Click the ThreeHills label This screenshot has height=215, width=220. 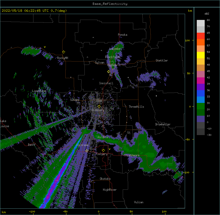(x=136, y=107)
